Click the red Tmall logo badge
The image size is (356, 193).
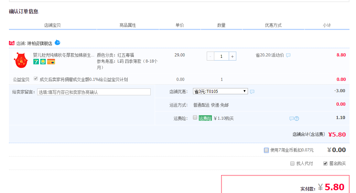pyautogui.click(x=12, y=43)
